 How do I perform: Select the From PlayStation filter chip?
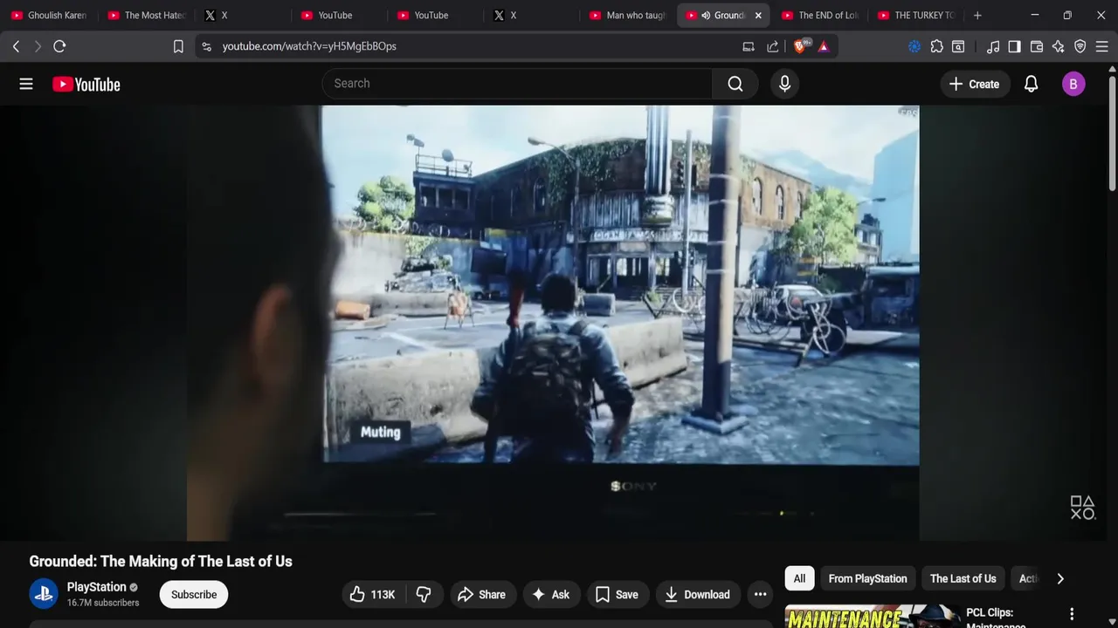coord(867,578)
